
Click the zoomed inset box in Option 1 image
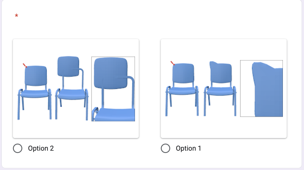tap(261, 89)
